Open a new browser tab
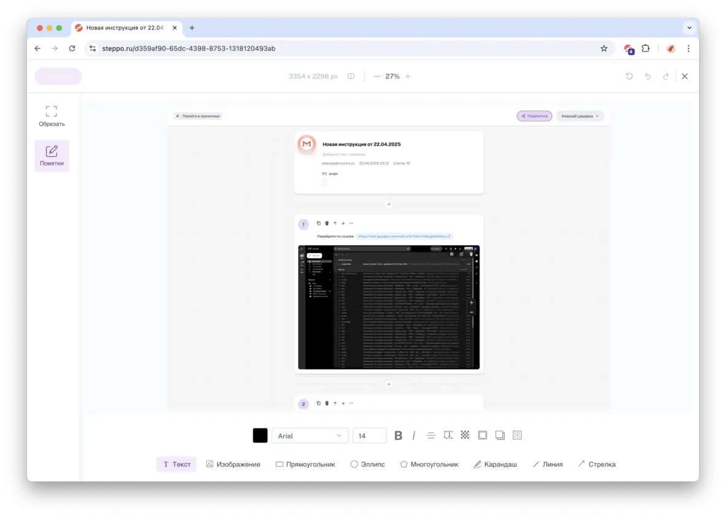The width and height of the screenshot is (726, 517). 192,28
